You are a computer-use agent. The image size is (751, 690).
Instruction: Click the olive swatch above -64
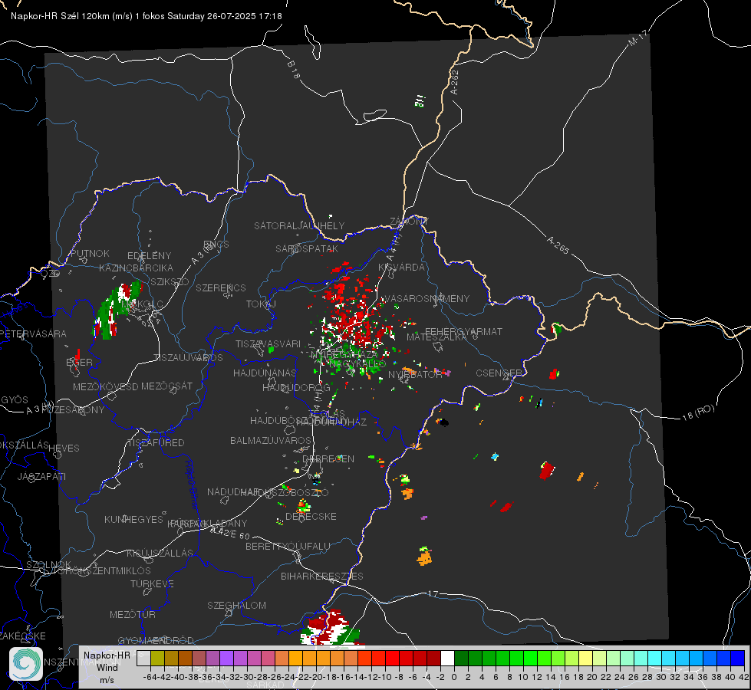157,658
